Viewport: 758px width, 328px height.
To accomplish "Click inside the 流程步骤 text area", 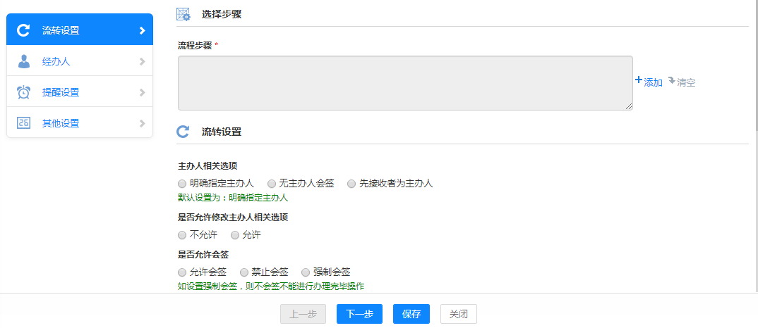I will [x=404, y=83].
